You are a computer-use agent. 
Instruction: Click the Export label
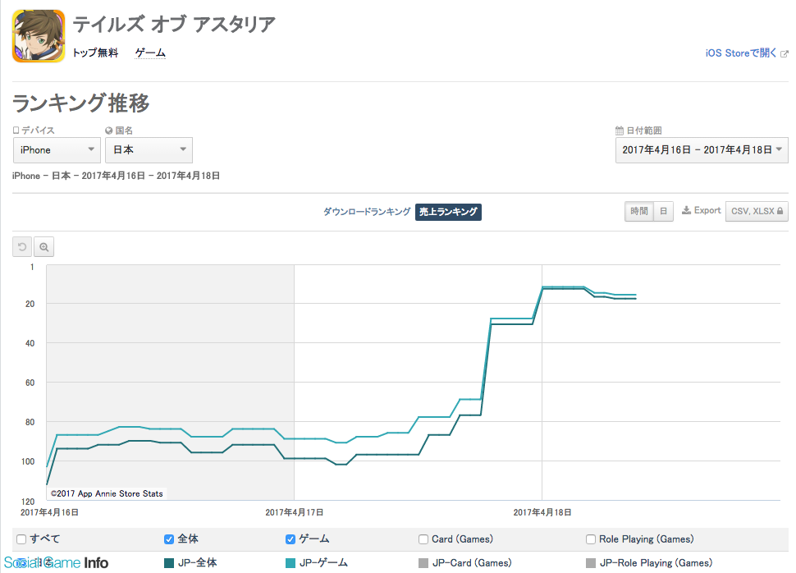tap(707, 210)
